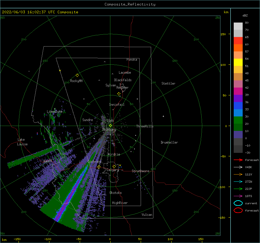The height and width of the screenshot is (243, 260).
Task: Pick the purple 39 dBZ color swatch
Action: (238, 98)
